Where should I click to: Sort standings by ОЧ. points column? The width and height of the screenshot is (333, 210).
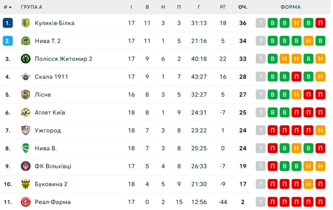coord(243,7)
